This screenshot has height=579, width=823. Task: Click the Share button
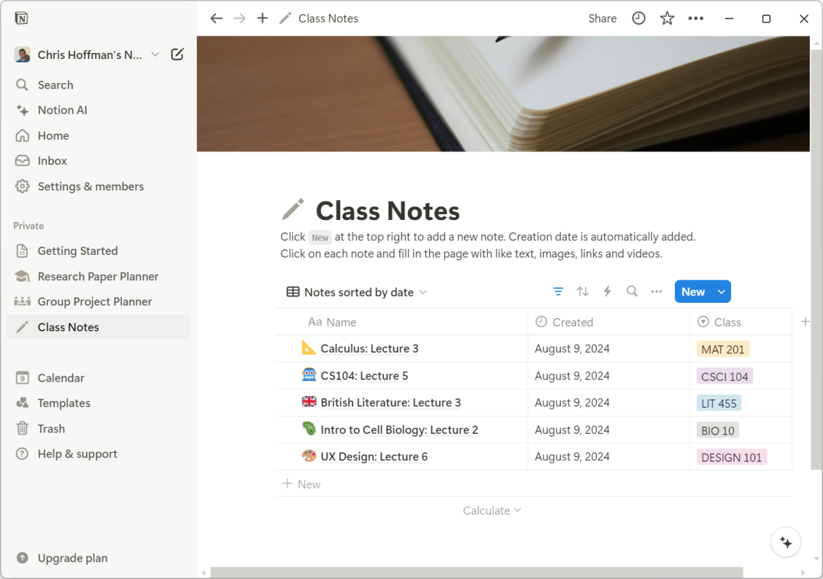point(602,19)
